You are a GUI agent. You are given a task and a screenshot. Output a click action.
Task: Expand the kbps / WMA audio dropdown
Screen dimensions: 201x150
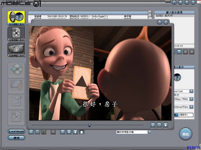[x=191, y=99]
